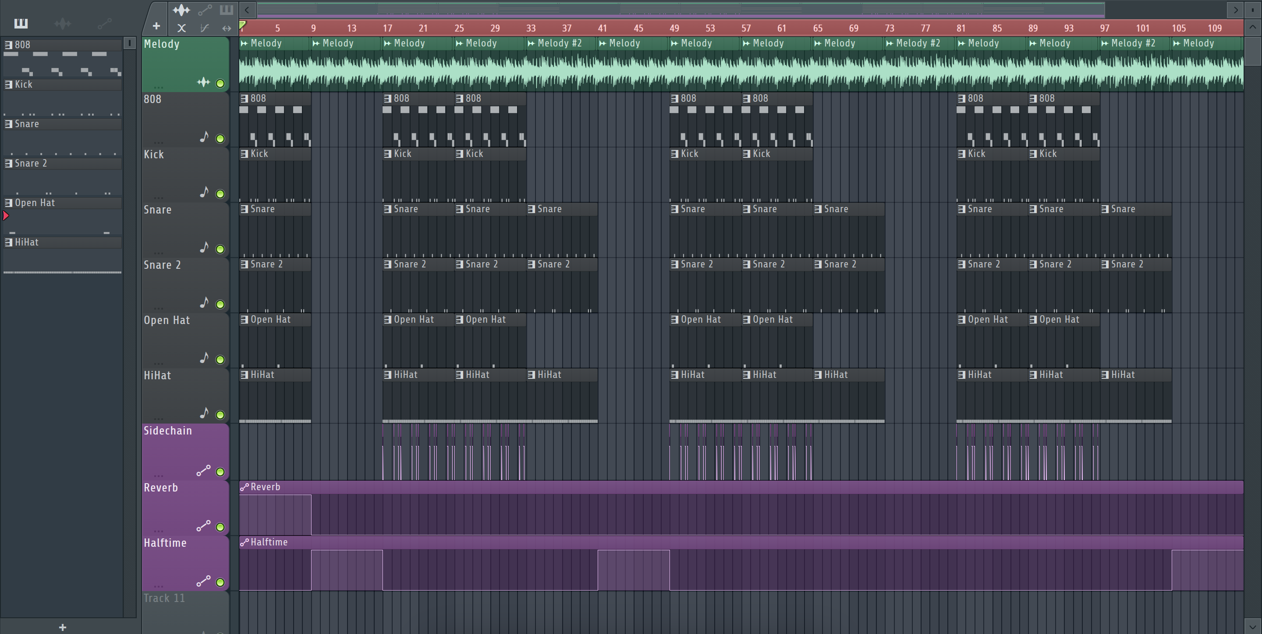Viewport: 1262px width, 634px height.
Task: Mute the Snare 2 track via green LED
Action: click(220, 304)
